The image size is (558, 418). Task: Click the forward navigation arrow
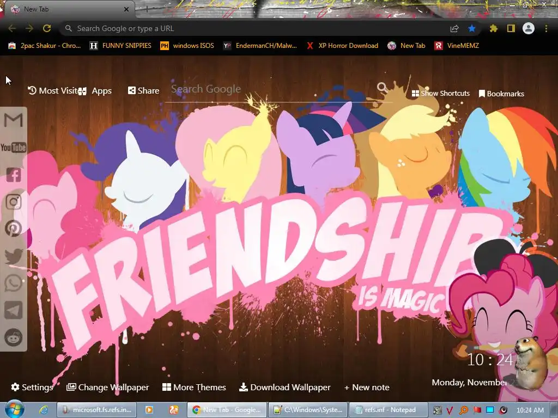coord(29,28)
